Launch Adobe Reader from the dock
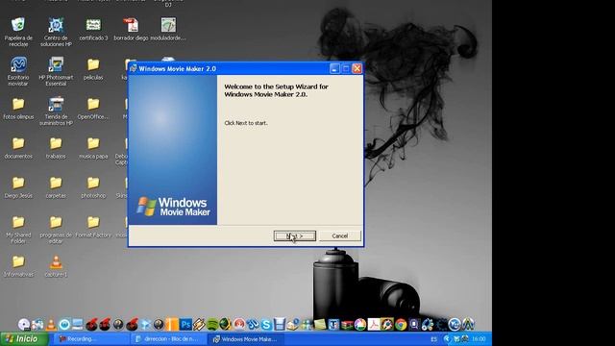 coord(374,325)
